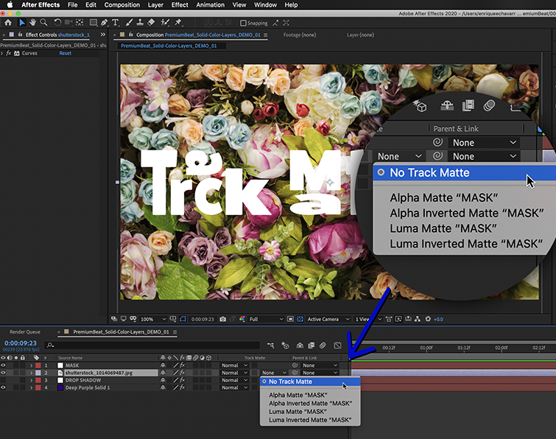Click the red label swatch of MASK layer
Screen dimensions: 556x439
coord(37,365)
